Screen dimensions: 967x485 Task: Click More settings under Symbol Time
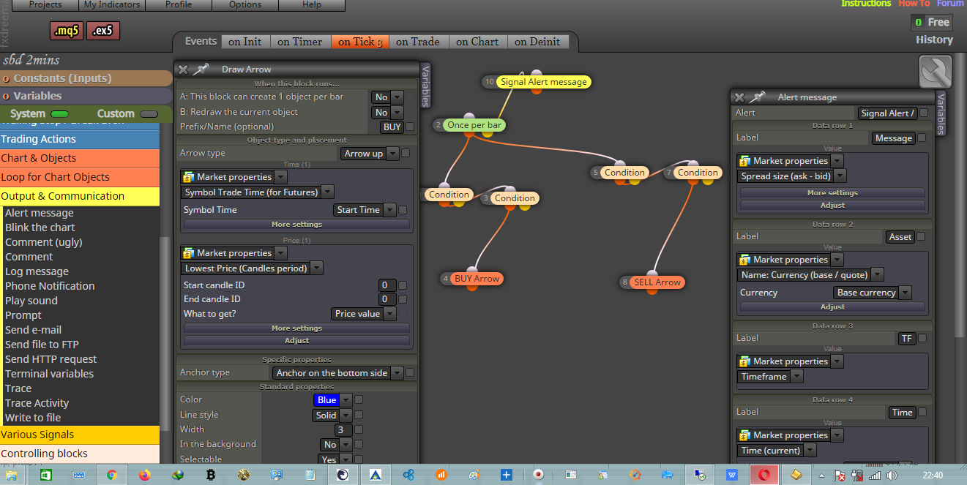pyautogui.click(x=296, y=225)
